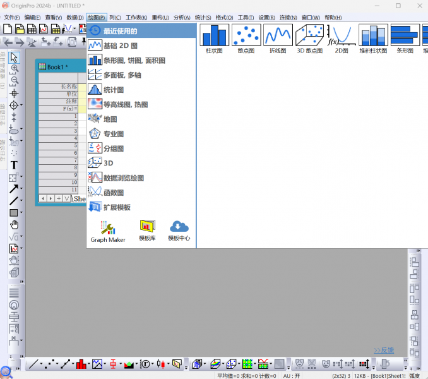Image resolution: width=428 pixels, height=379 pixels.
Task: Choose the 条形图 bar chart thumbnail
Action: [405, 39]
